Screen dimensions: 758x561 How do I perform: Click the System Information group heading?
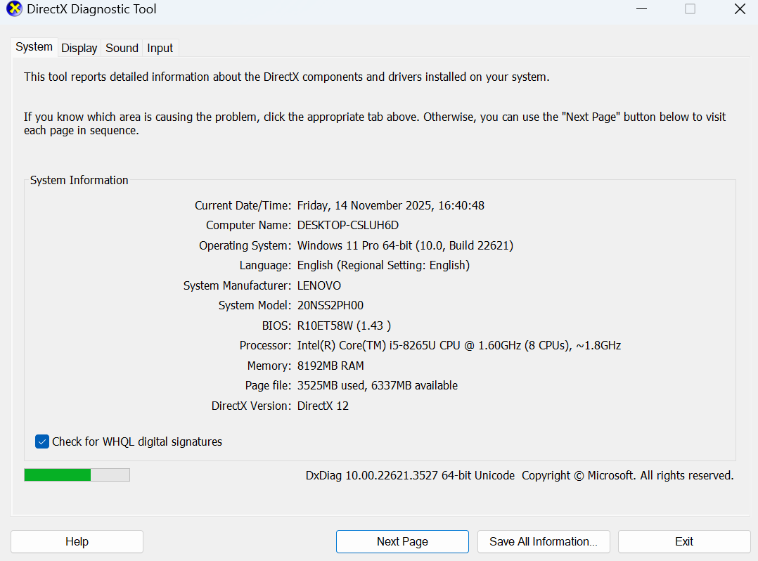[x=79, y=180]
